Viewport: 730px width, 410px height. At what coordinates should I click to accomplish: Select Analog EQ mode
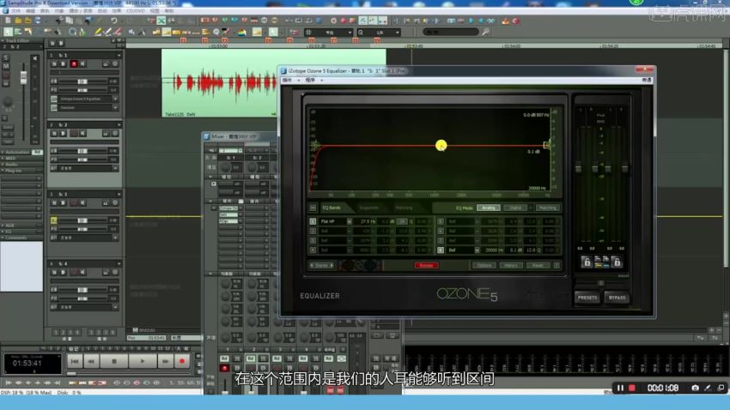[x=489, y=208]
